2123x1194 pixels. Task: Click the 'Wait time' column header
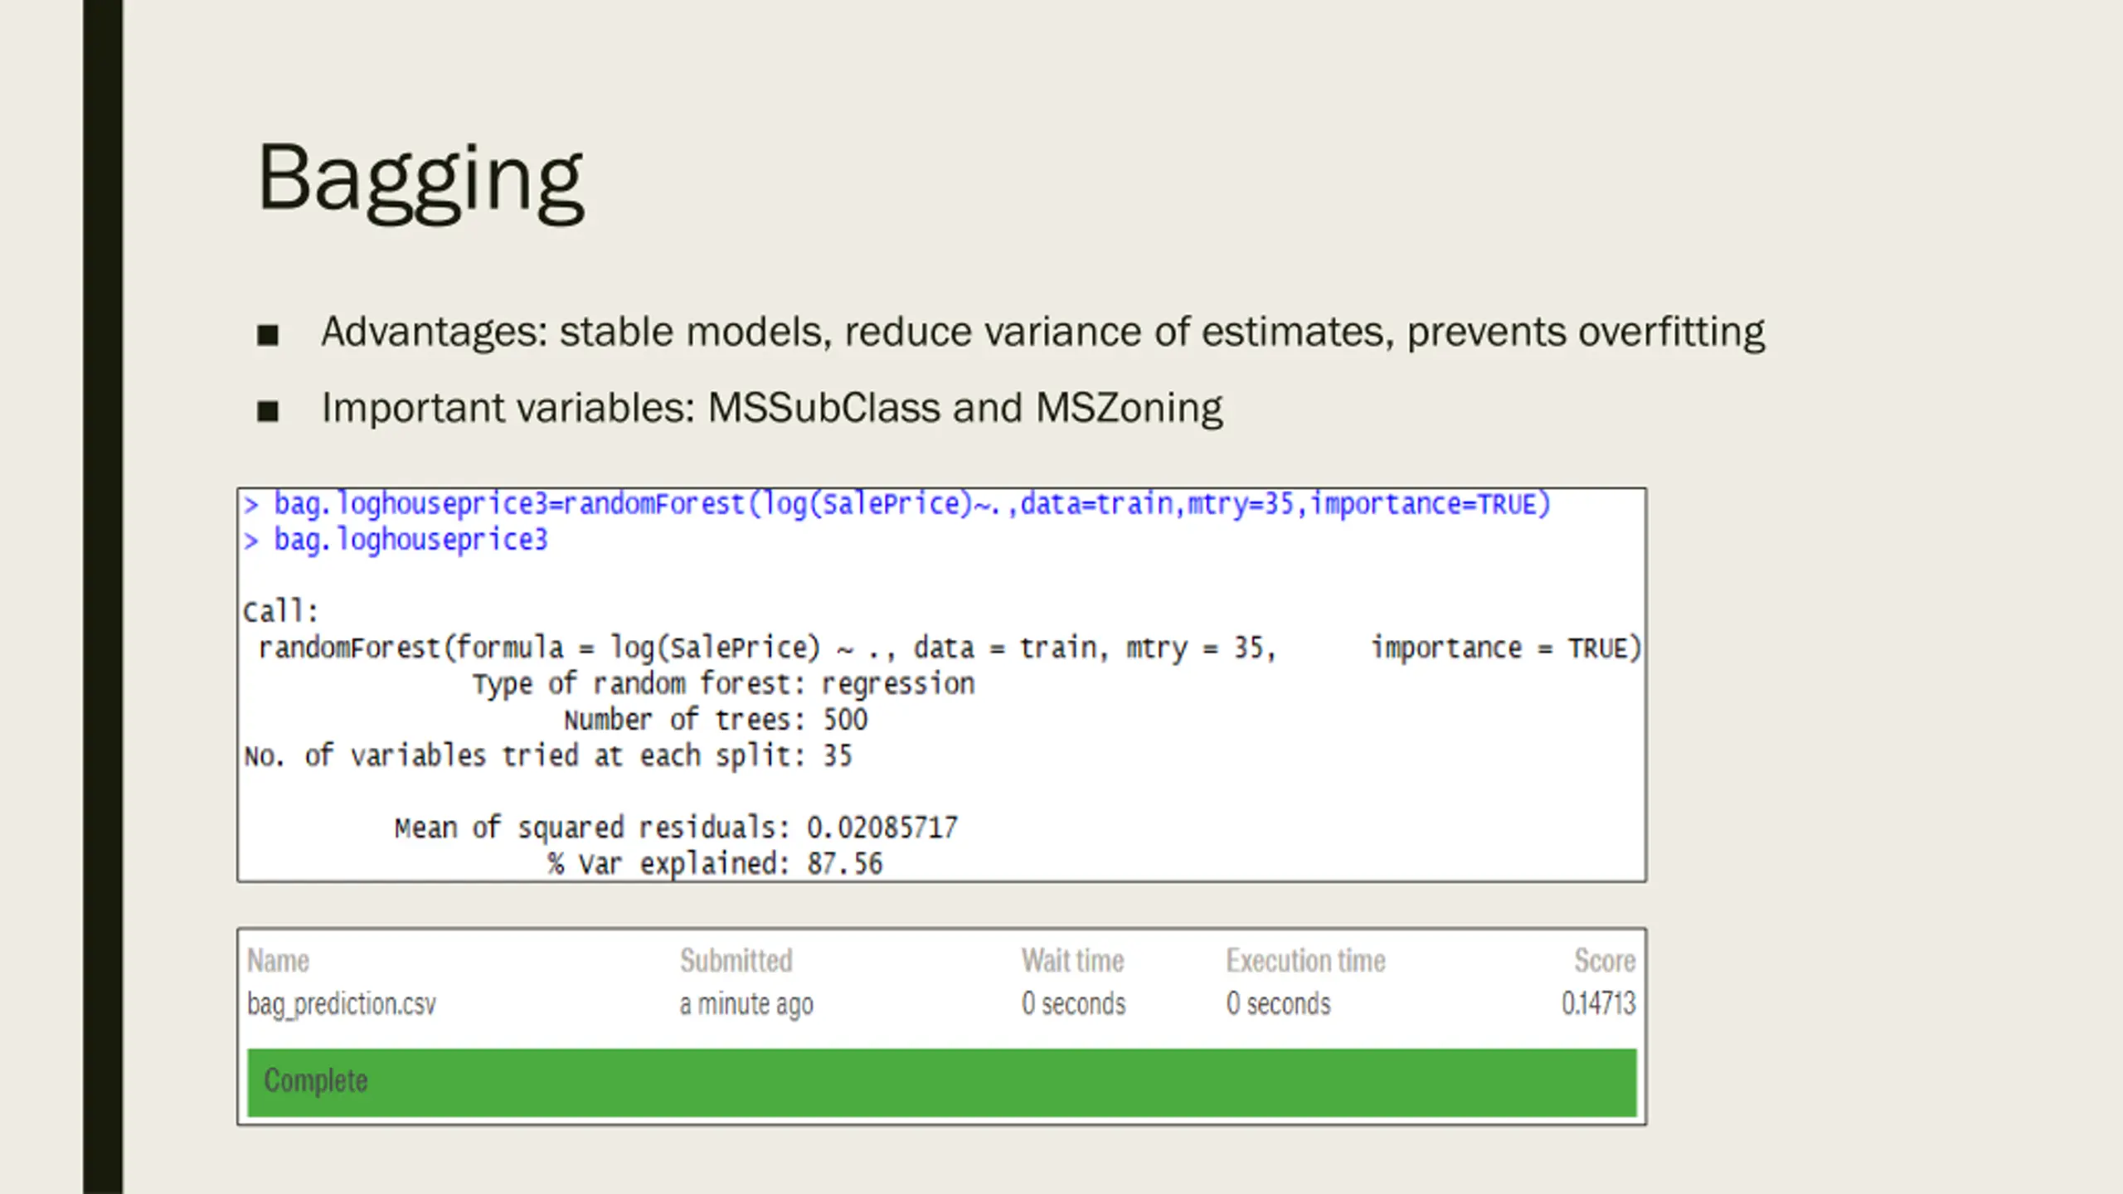1072,960
